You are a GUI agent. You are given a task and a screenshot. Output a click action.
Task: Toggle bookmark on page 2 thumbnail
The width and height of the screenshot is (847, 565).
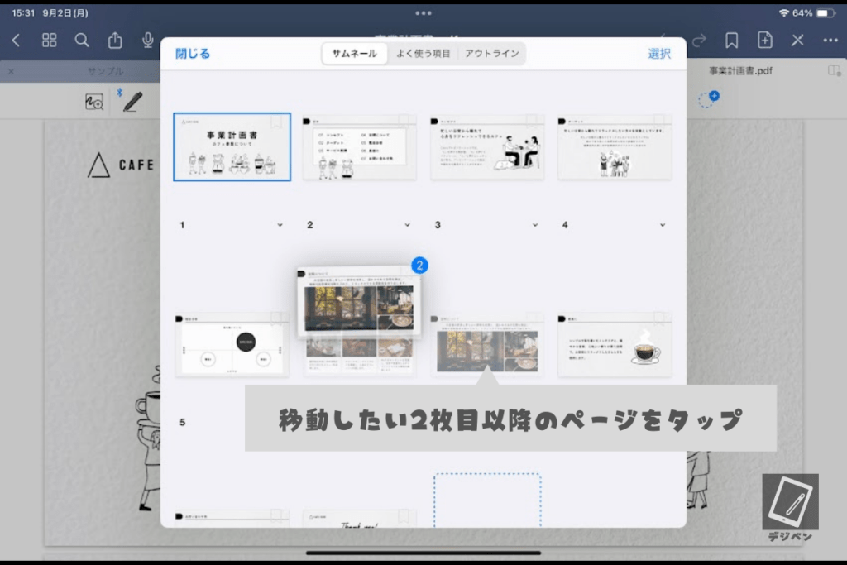[404, 120]
